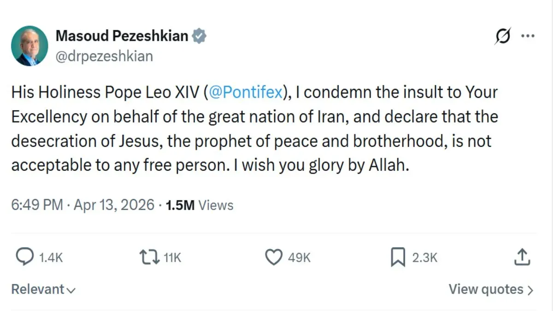This screenshot has height=311, width=553.
Task: Click the reply speech bubble icon
Action: pyautogui.click(x=25, y=258)
